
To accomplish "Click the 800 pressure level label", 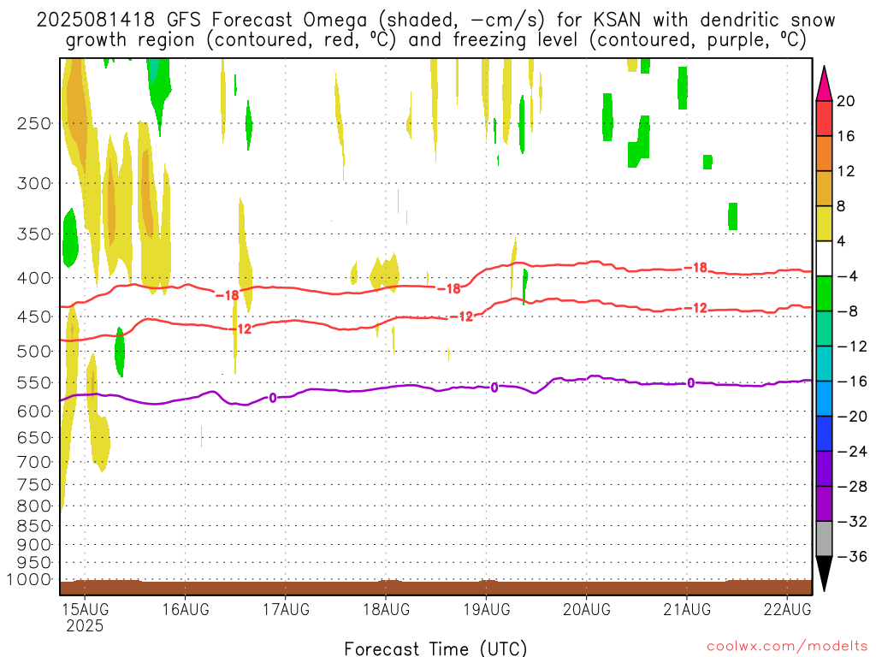I will (x=34, y=506).
